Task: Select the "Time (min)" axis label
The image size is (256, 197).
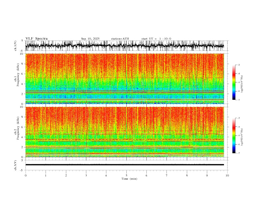Action: click(129, 179)
